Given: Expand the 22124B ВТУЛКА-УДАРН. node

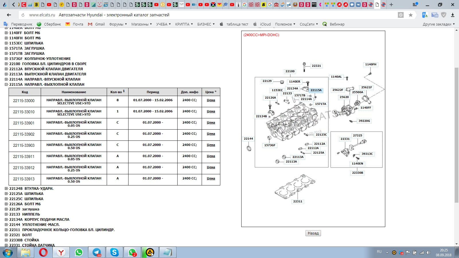Looking at the screenshot, I should (6, 189).
